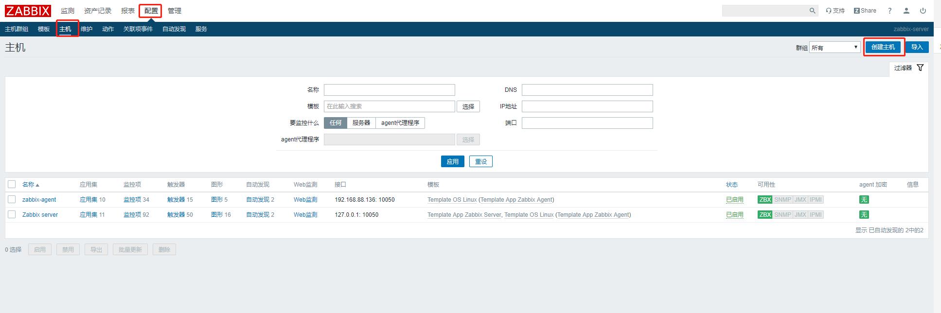Check the zabbix-agent row checkbox
Screen dimensions: 941x313
coord(12,199)
